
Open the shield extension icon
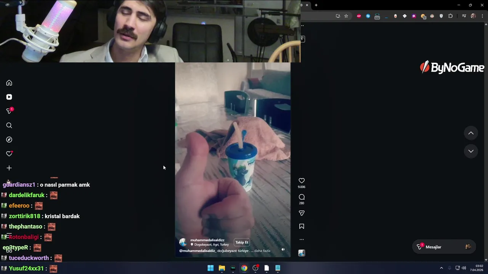point(441,16)
